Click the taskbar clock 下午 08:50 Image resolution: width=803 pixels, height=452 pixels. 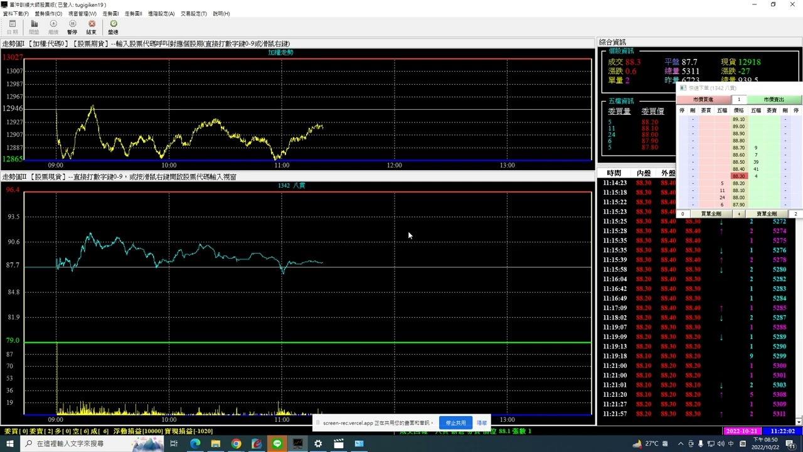pos(767,443)
